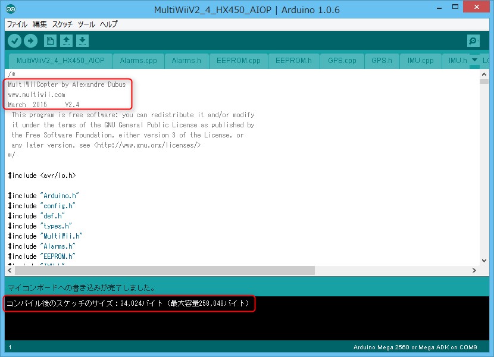Click the Open sketch up-arrow icon

tap(67, 40)
